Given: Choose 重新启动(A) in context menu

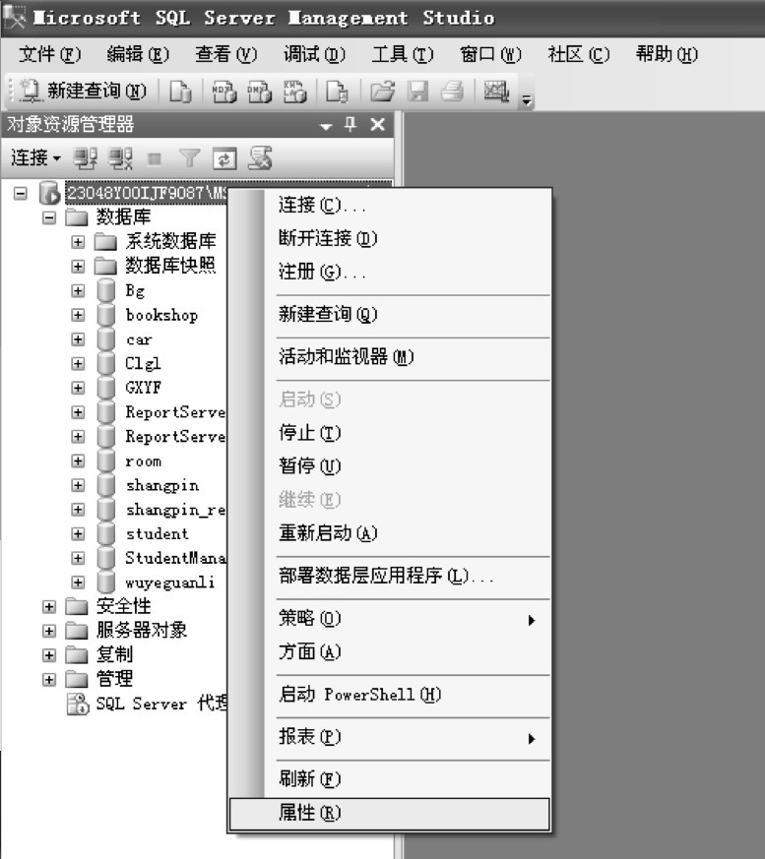Looking at the screenshot, I should point(390,533).
